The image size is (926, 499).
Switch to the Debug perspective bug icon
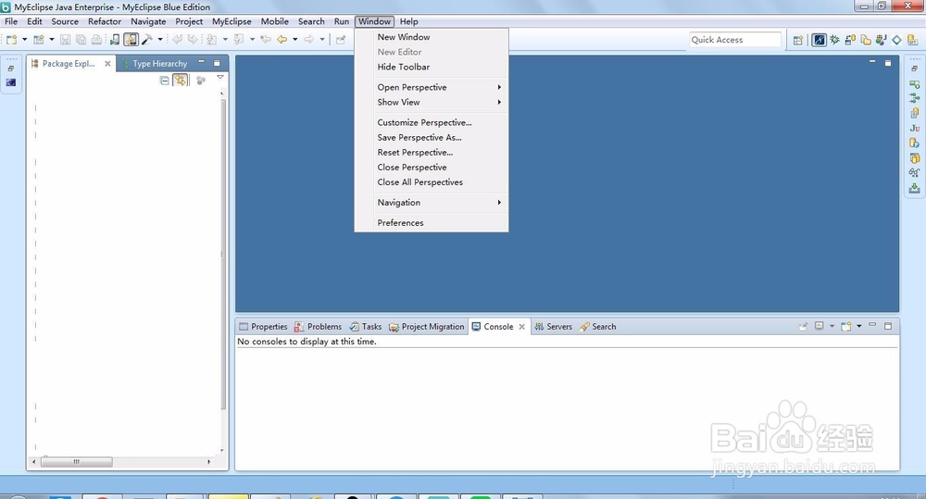(x=834, y=40)
